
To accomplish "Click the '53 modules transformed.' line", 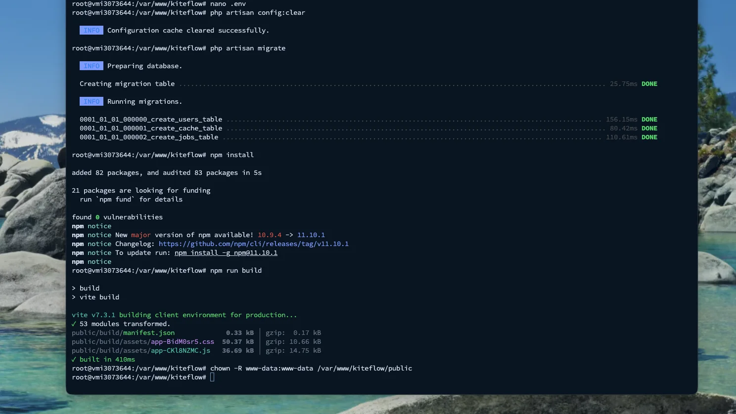I will click(x=121, y=324).
